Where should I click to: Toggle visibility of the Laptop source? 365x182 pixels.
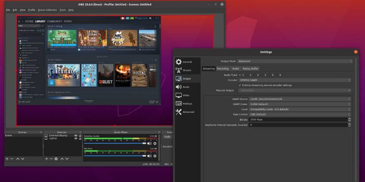[76, 138]
